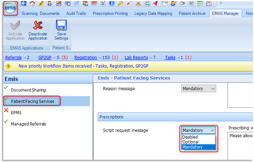The image size is (254, 163).
Task: Click the gold key icon
Action: [x=121, y=3]
